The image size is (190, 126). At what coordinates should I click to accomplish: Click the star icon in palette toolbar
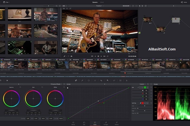(7, 80)
